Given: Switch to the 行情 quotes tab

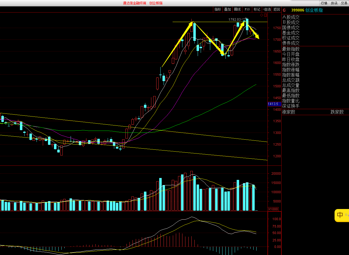Looking at the screenshot, I should pyautogui.click(x=324, y=3).
